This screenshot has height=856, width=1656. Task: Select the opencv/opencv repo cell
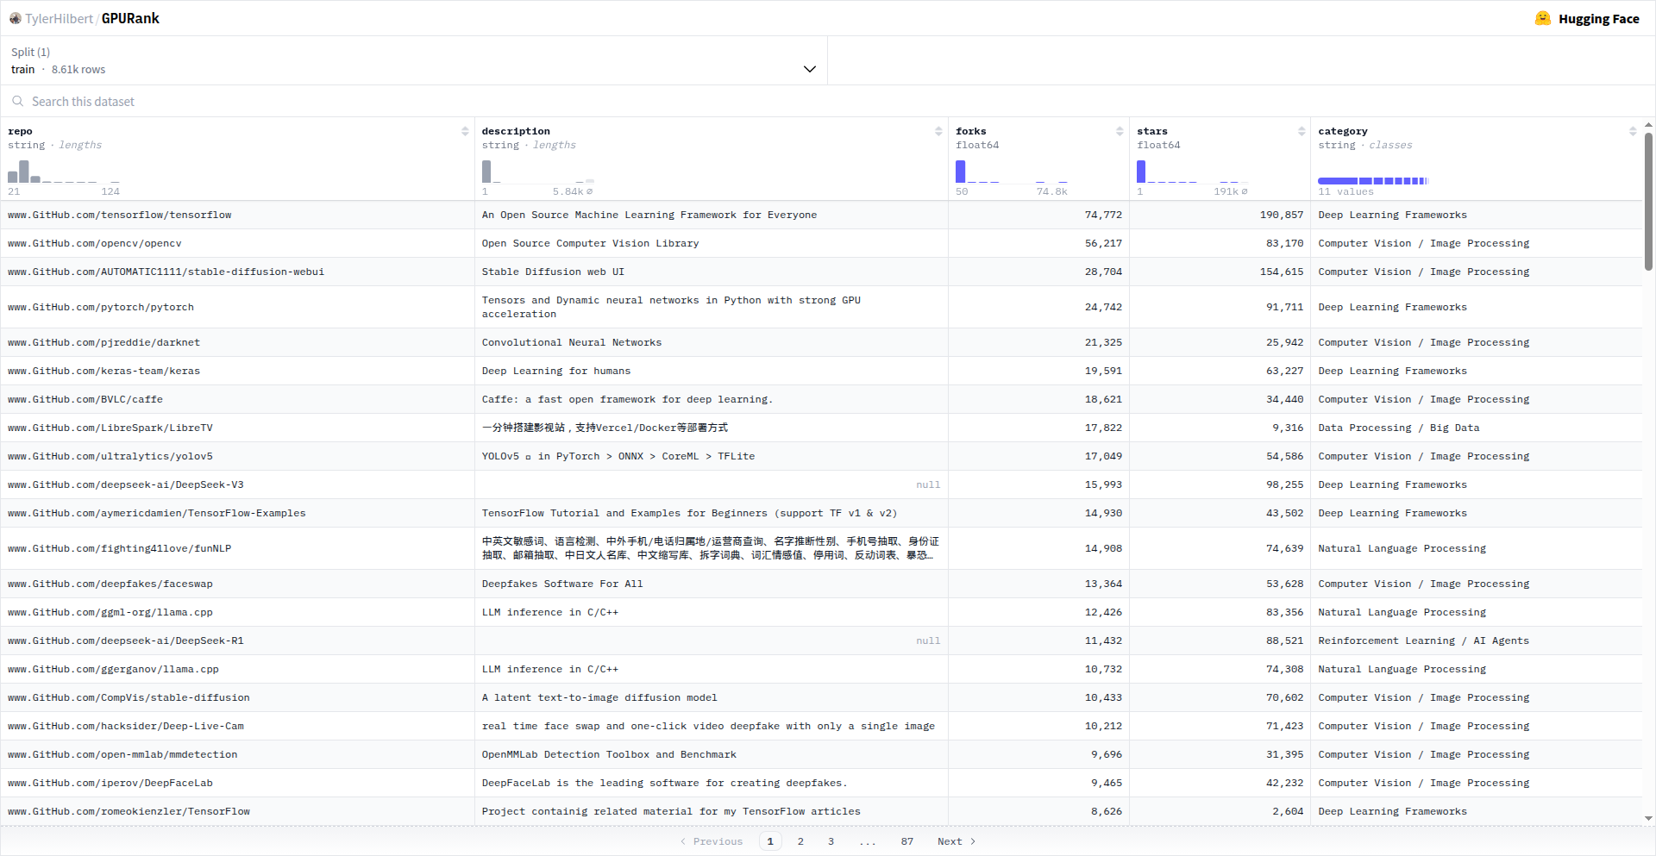point(237,243)
